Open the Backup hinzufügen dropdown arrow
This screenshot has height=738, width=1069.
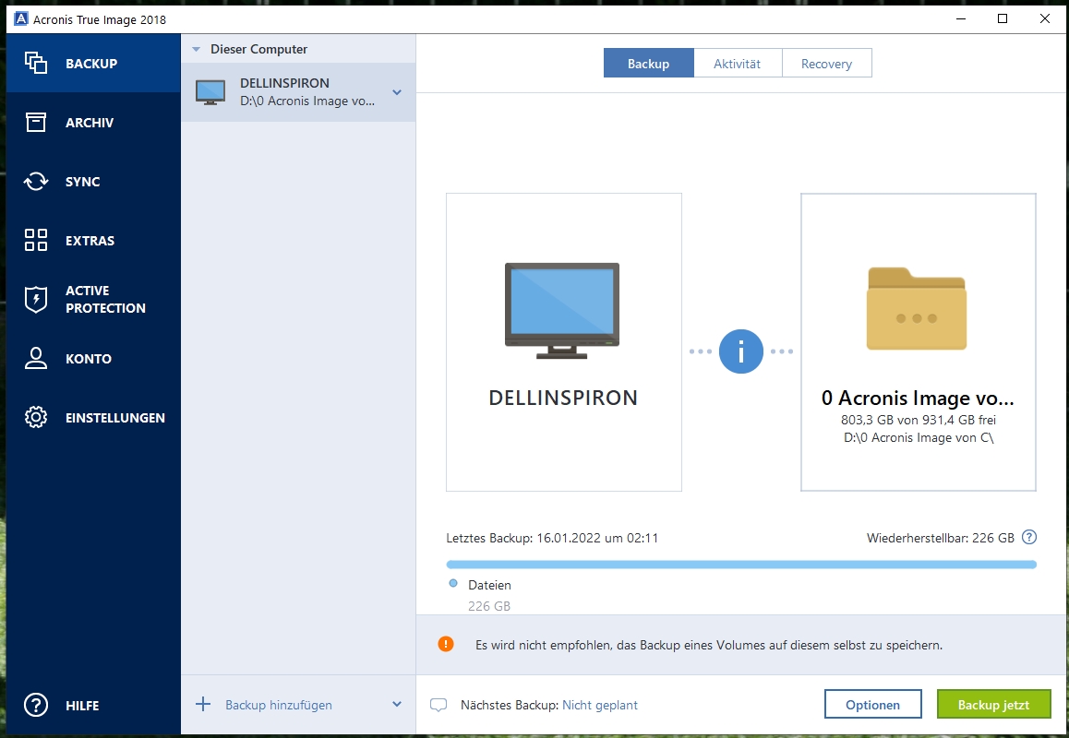point(397,704)
